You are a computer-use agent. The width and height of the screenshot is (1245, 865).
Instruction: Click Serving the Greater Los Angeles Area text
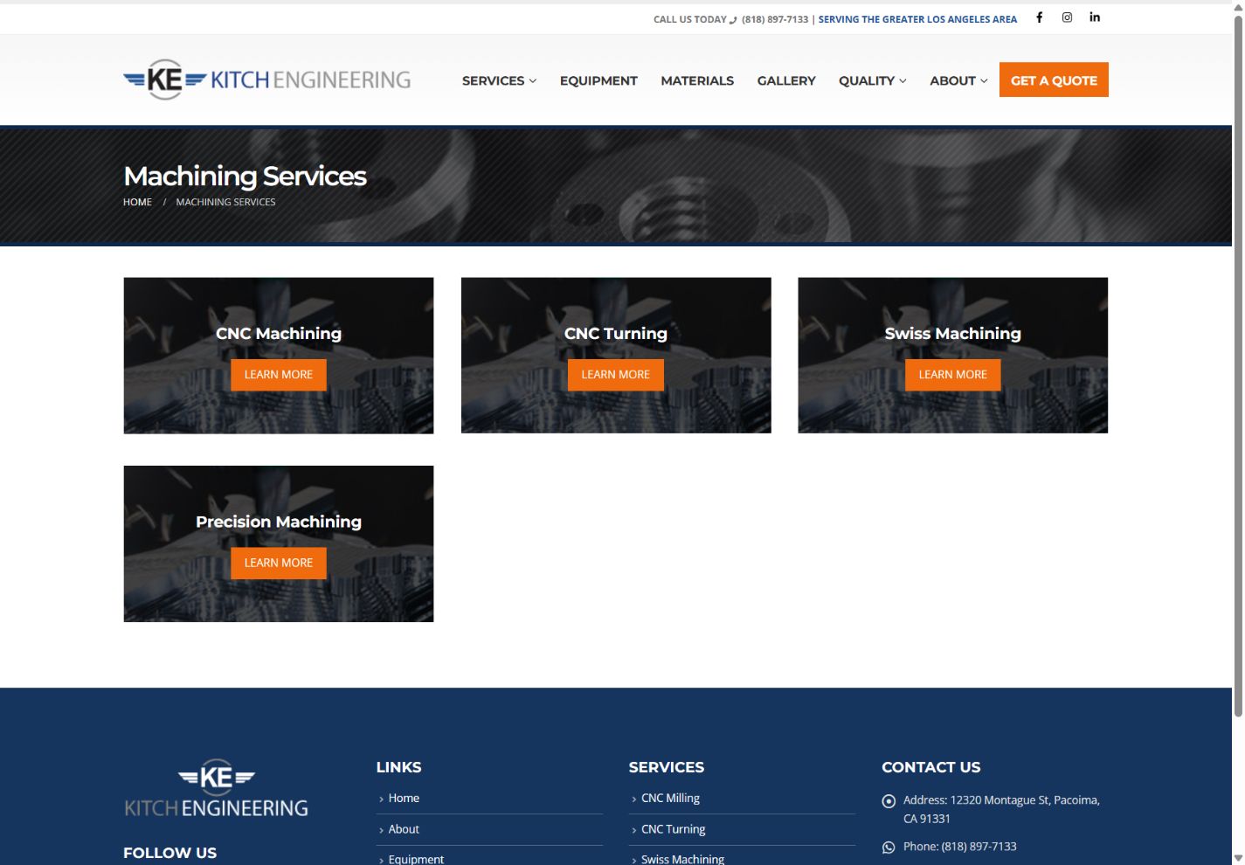(917, 19)
